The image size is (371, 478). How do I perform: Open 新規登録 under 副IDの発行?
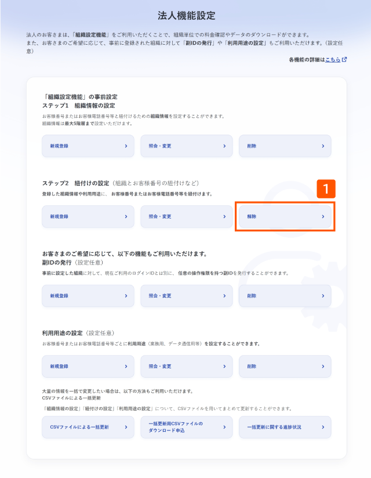[x=88, y=296]
